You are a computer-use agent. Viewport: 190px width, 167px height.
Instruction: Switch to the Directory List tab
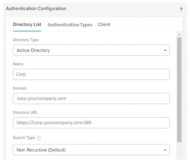[x=27, y=24]
